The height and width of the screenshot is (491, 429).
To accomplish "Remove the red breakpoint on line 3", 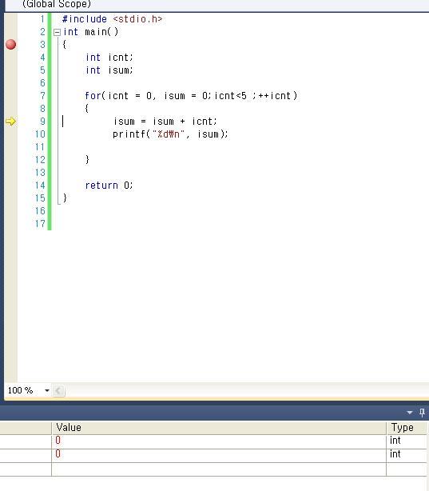I will click(10, 45).
